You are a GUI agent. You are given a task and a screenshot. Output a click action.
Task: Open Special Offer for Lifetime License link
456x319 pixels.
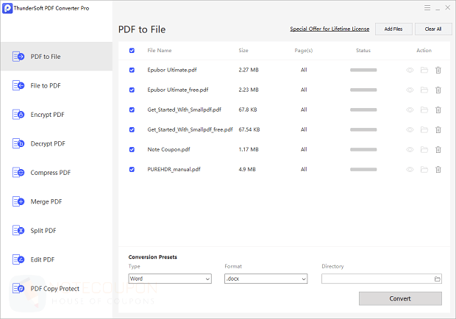(329, 29)
